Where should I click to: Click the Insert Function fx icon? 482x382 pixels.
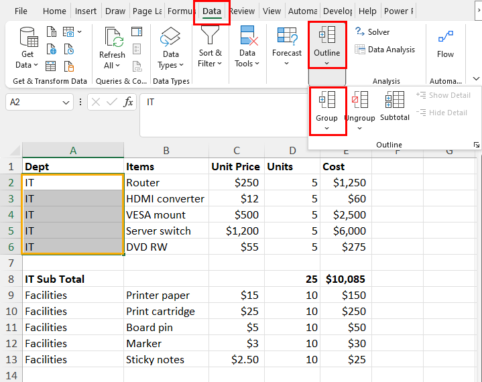pyautogui.click(x=128, y=102)
